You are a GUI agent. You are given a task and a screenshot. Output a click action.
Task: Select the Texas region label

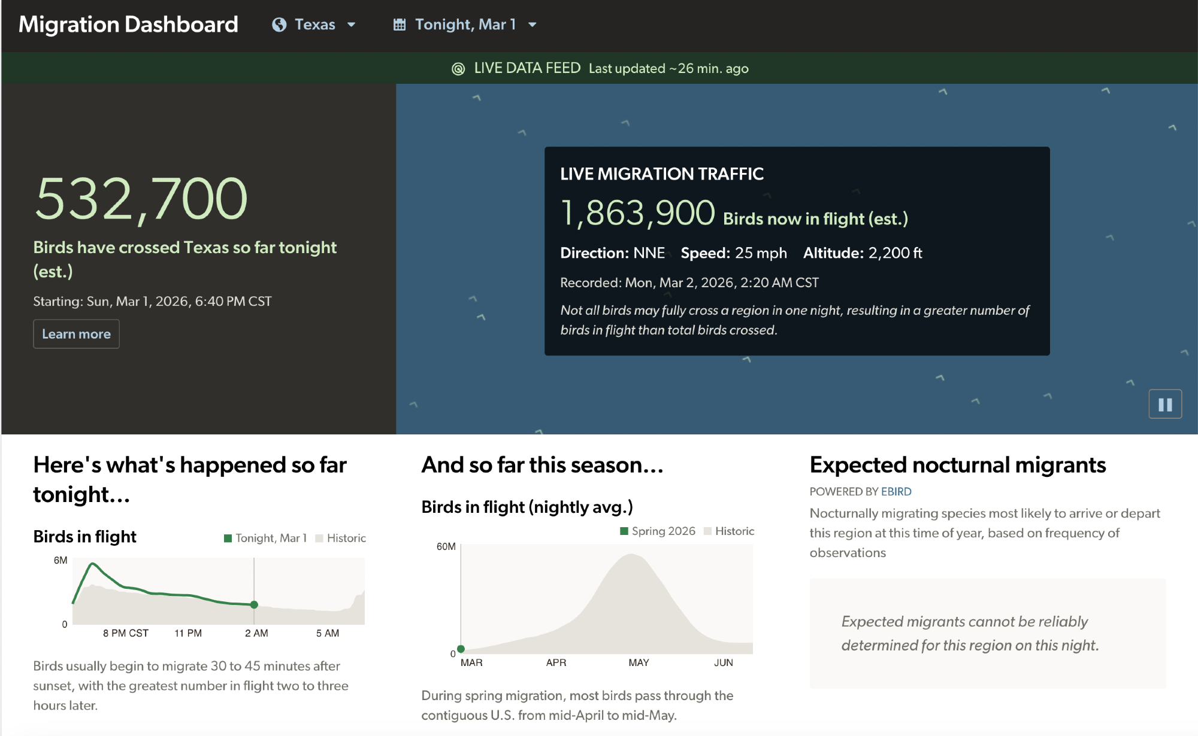(x=315, y=25)
